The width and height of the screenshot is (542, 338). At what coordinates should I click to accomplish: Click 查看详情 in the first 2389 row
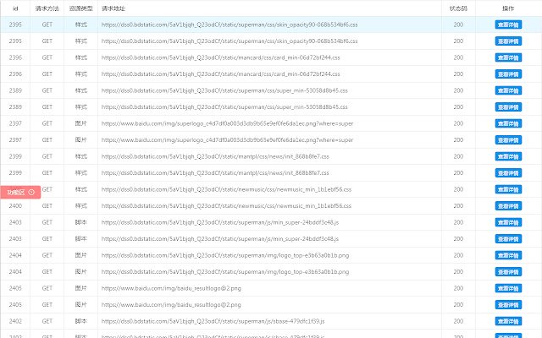508,90
